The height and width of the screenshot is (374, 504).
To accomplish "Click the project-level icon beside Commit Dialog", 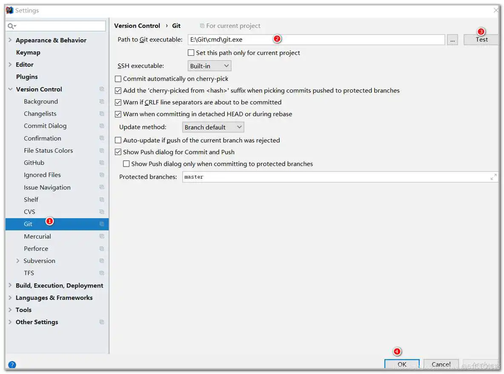I will click(x=102, y=126).
